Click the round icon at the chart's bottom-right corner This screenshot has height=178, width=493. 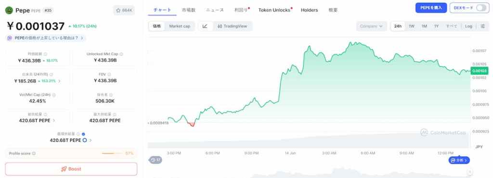click(470, 172)
